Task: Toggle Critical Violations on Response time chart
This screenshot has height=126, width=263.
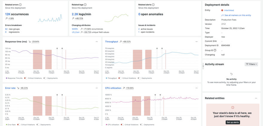Action: [x=26, y=78]
